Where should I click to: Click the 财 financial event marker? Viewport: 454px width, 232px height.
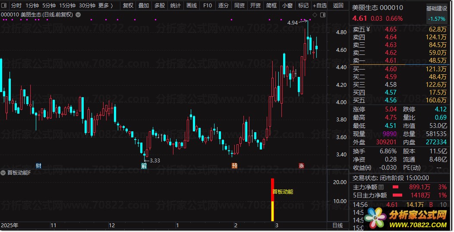point(38,166)
